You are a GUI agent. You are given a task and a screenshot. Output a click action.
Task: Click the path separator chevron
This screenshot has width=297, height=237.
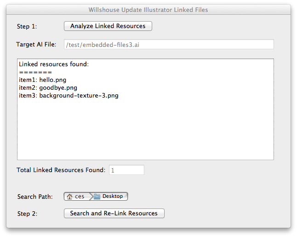pos(91,197)
